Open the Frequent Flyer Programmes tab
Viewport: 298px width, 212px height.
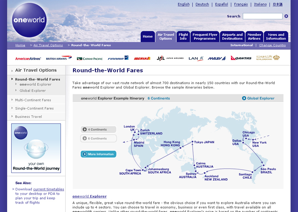click(x=205, y=36)
